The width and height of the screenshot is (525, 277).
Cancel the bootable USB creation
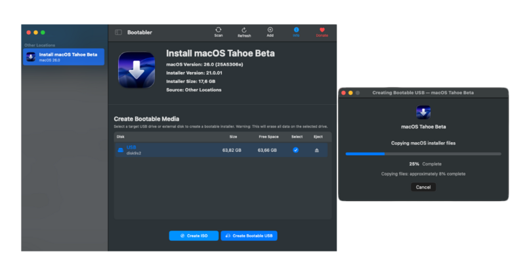tap(423, 187)
